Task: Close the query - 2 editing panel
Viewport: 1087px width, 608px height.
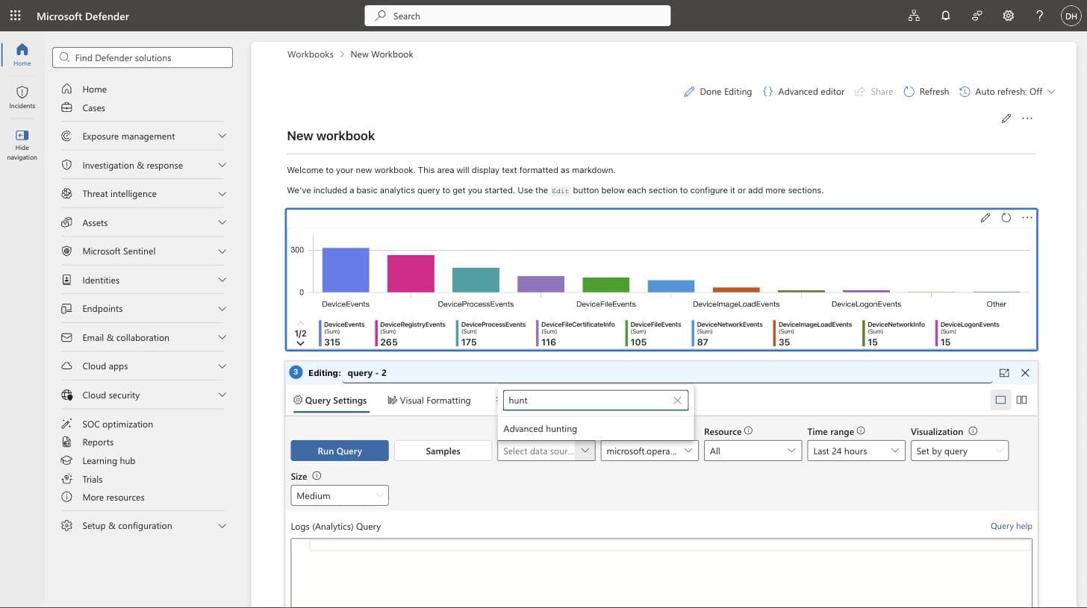Action: pos(1025,373)
